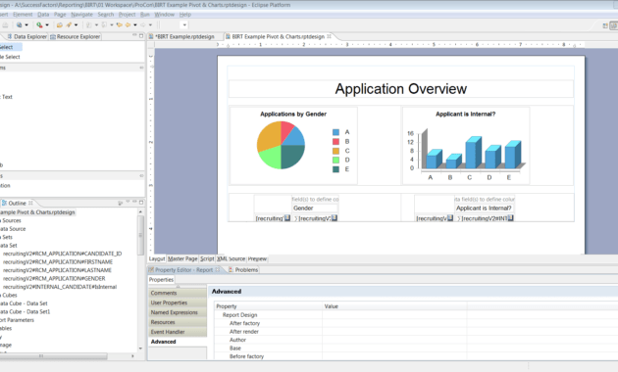This screenshot has width=618, height=372.
Task: Open dropdown beside pencil flashlight icon
Action: click(77, 24)
